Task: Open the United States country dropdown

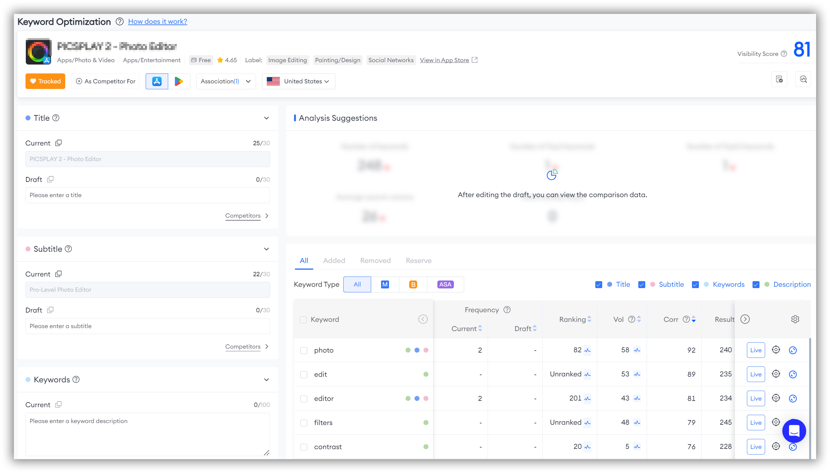Action: pos(298,81)
